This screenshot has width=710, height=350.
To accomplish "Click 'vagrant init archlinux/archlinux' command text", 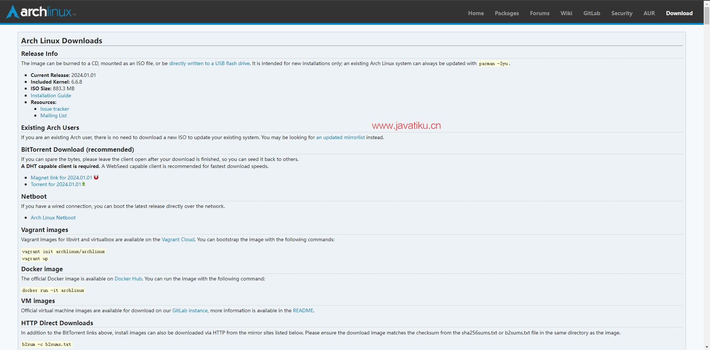I will click(x=64, y=252).
